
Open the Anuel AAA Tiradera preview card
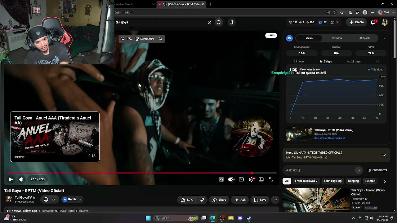coord(55,137)
